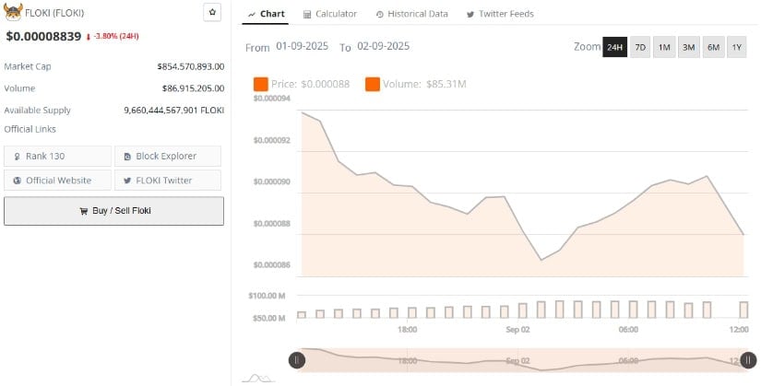
Task: Select the 6M zoom range
Action: [x=713, y=47]
